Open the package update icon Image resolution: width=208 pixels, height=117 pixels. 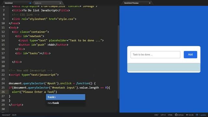click(197, 115)
